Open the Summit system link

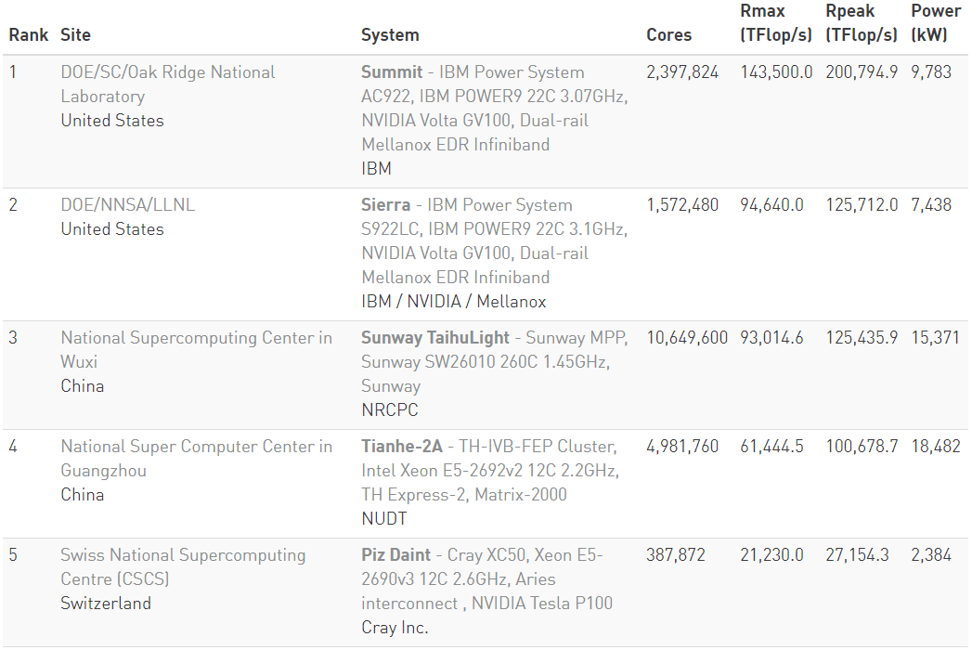[391, 71]
